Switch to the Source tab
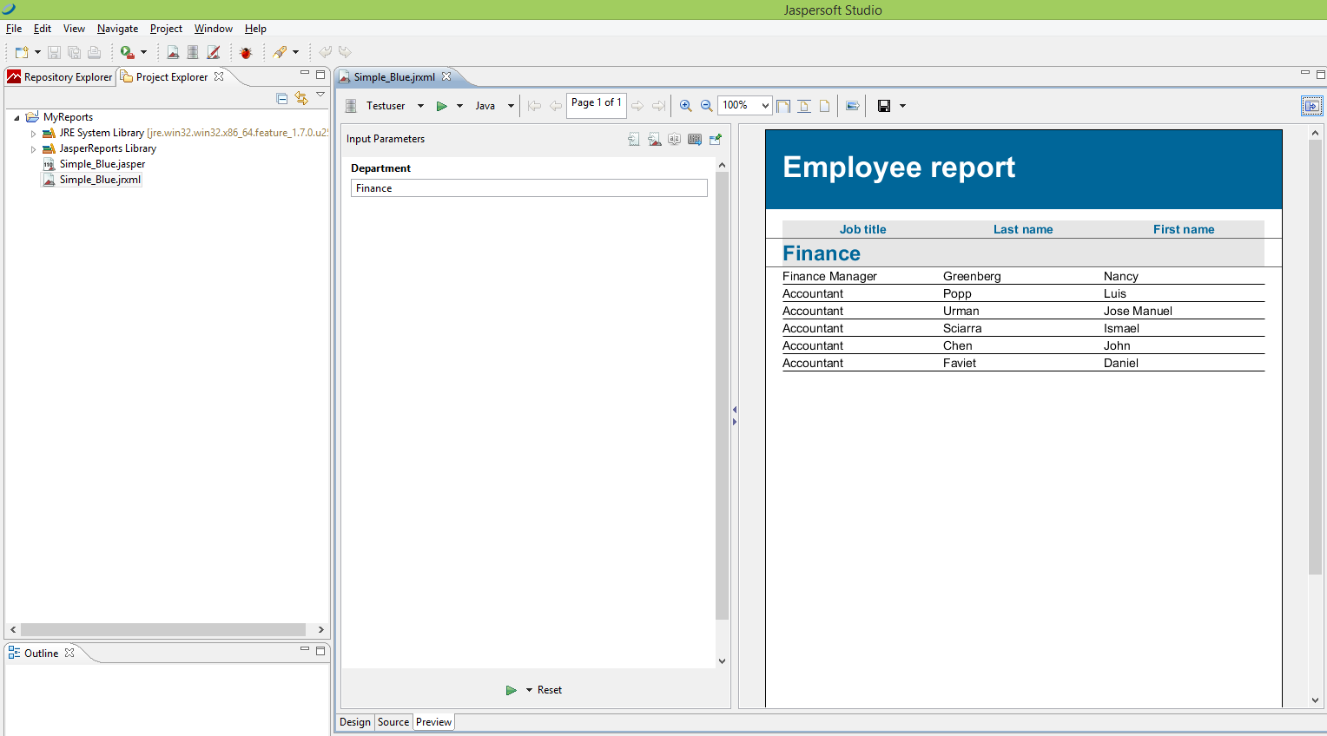Screen dimensions: 1327x736 click(x=393, y=721)
